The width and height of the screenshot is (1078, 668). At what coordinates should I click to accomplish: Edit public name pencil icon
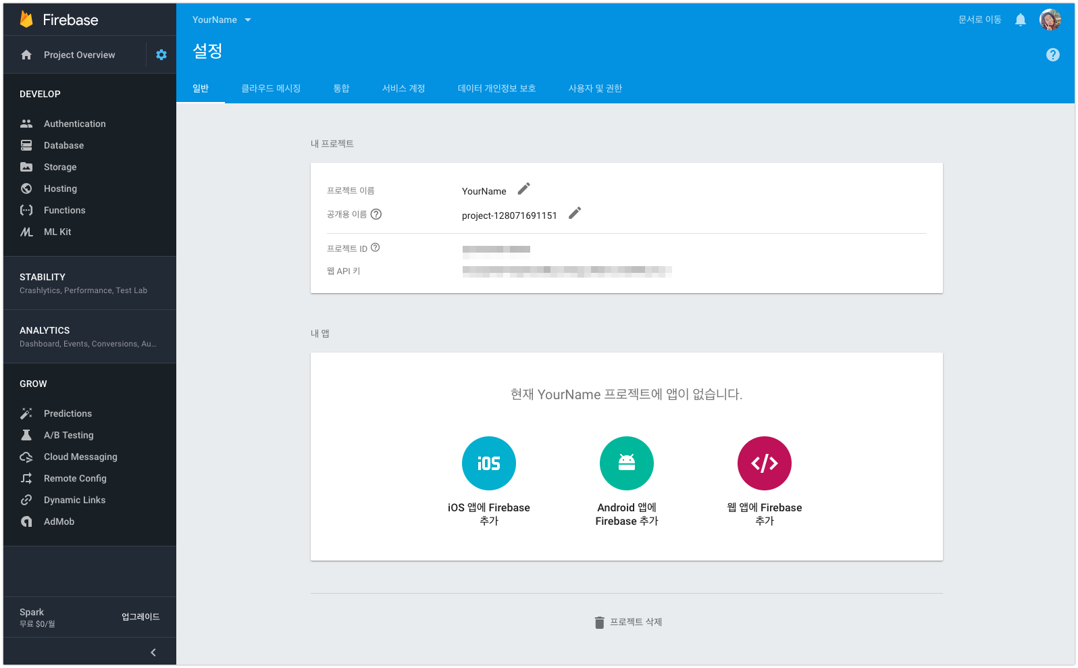point(575,213)
